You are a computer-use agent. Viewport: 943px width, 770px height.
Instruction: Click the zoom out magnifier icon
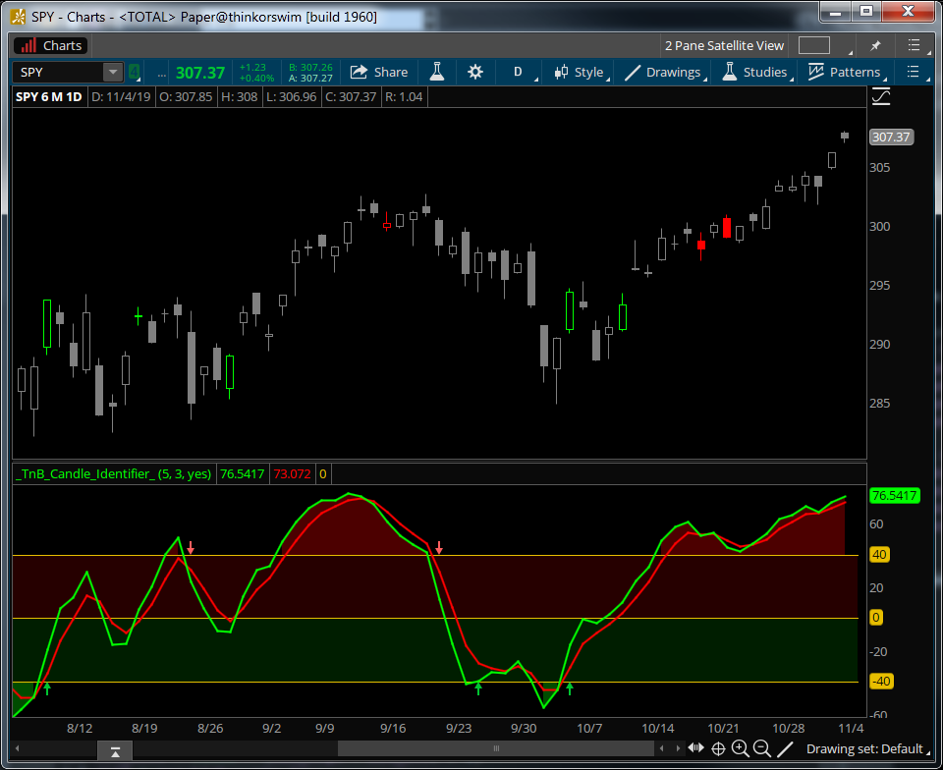(762, 749)
